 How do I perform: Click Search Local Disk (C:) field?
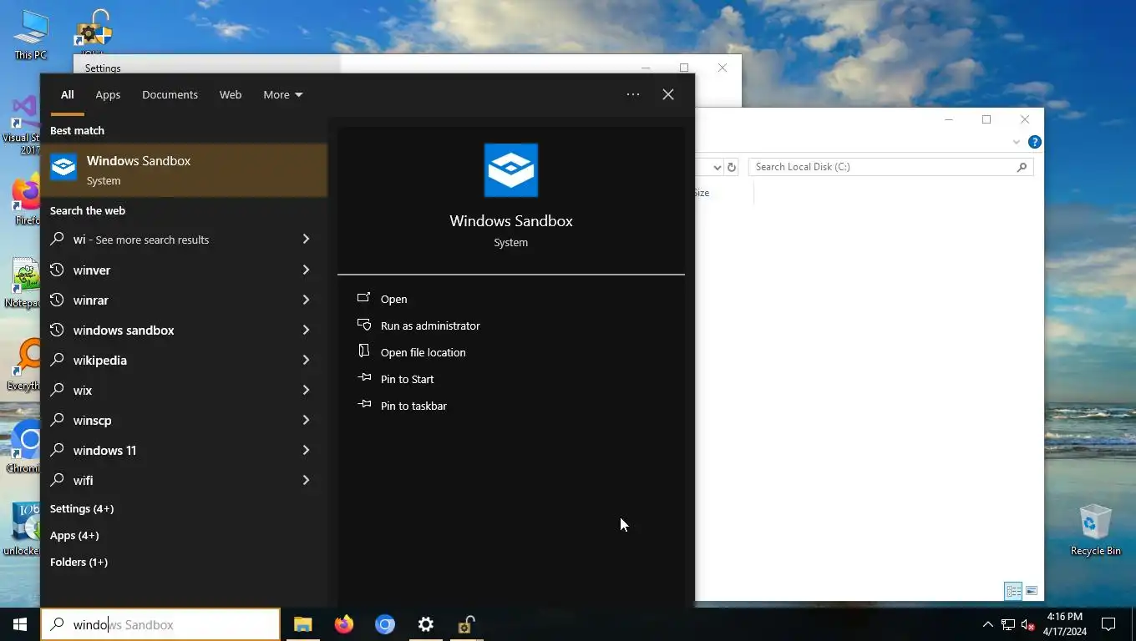coord(890,167)
